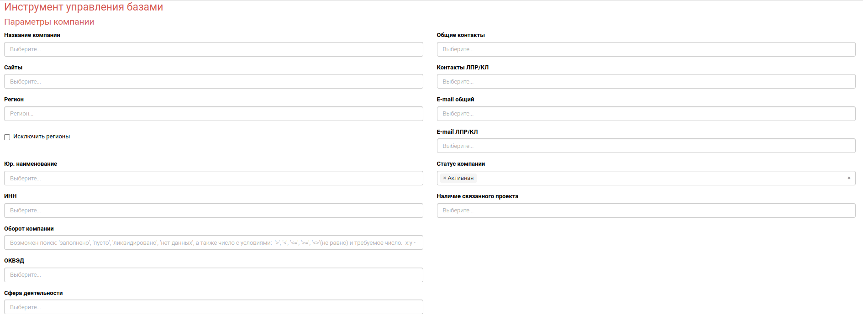The height and width of the screenshot is (321, 863).
Task: Focus the Регион input field
Action: 213,114
